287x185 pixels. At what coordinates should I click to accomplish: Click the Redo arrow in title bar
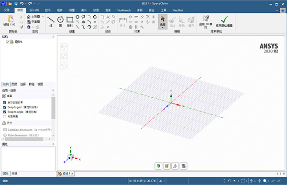30,4
